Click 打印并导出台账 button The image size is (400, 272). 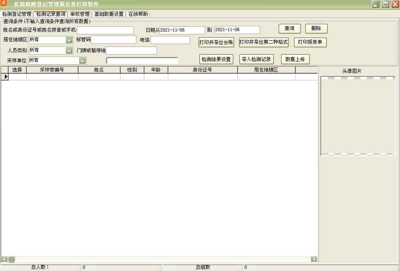pyautogui.click(x=216, y=42)
